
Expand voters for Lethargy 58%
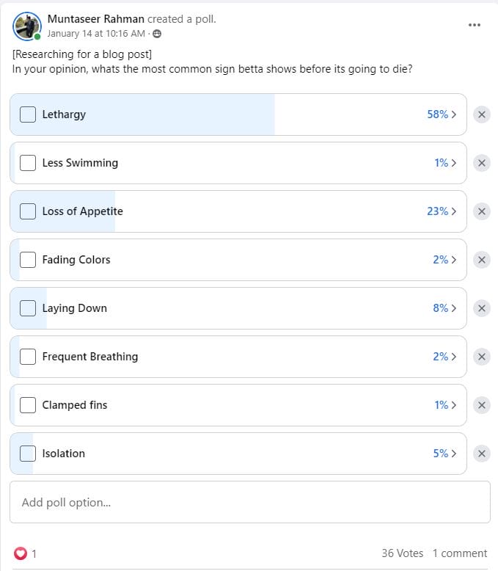point(442,114)
